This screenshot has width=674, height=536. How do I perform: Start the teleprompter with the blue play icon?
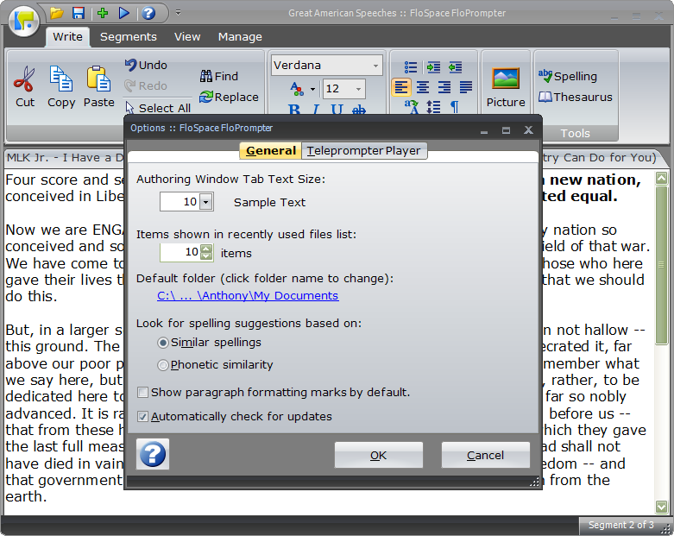click(x=124, y=13)
